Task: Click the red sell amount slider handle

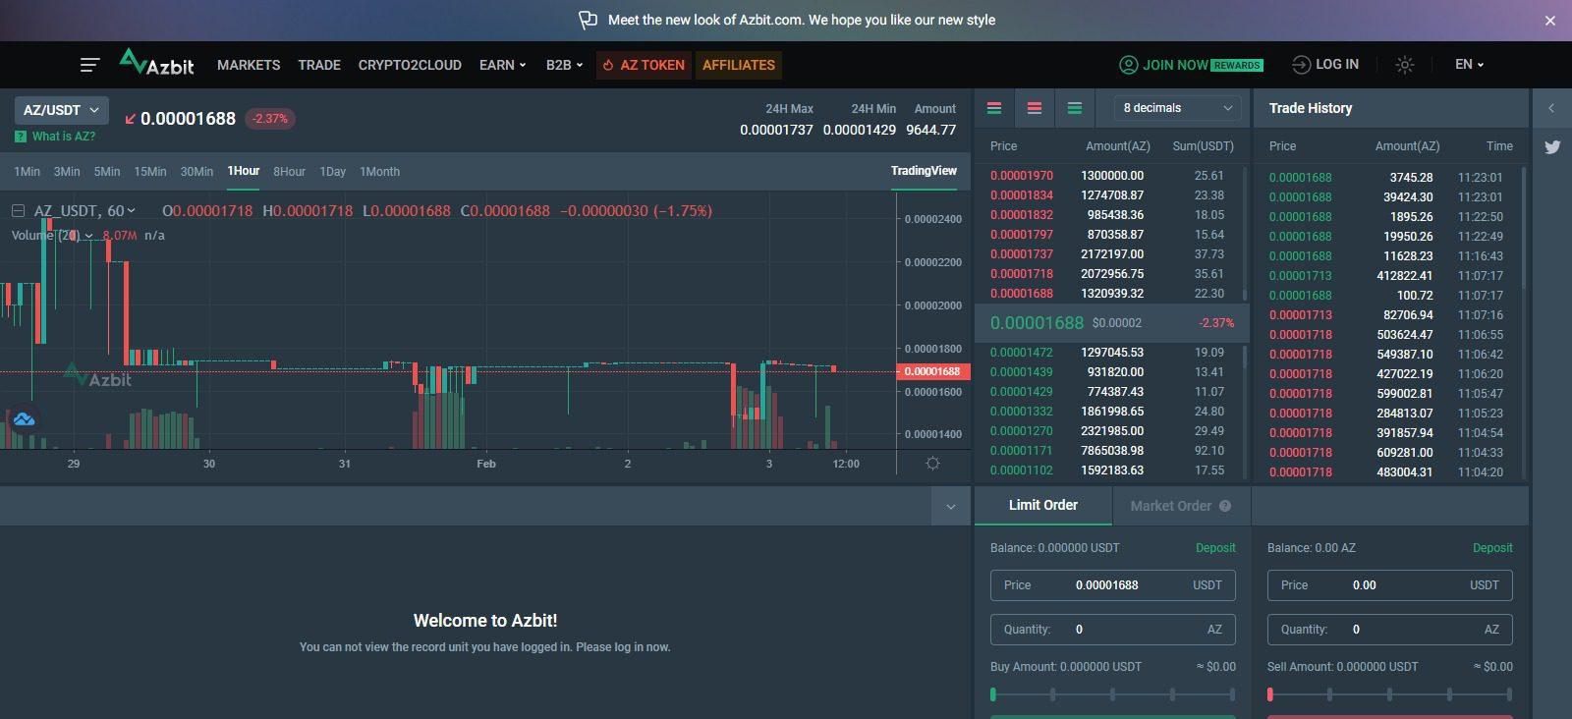Action: pyautogui.click(x=1270, y=694)
